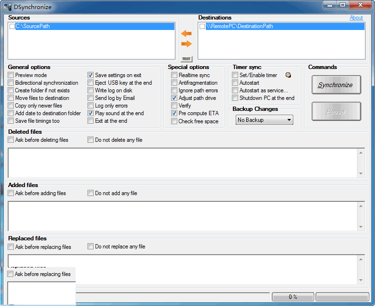Check the C:\SourcePath source checkbox
375x306 pixels.
[x=12, y=26]
